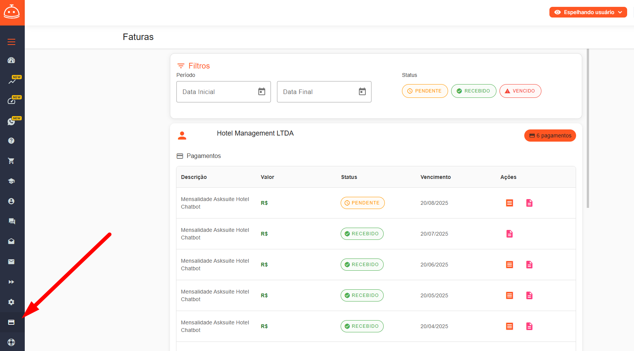Open the opened envelope icon in sidebar

[11, 241]
